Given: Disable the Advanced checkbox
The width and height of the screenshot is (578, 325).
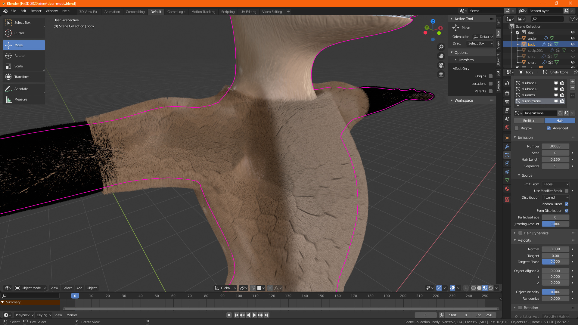Looking at the screenshot, I should (x=549, y=128).
